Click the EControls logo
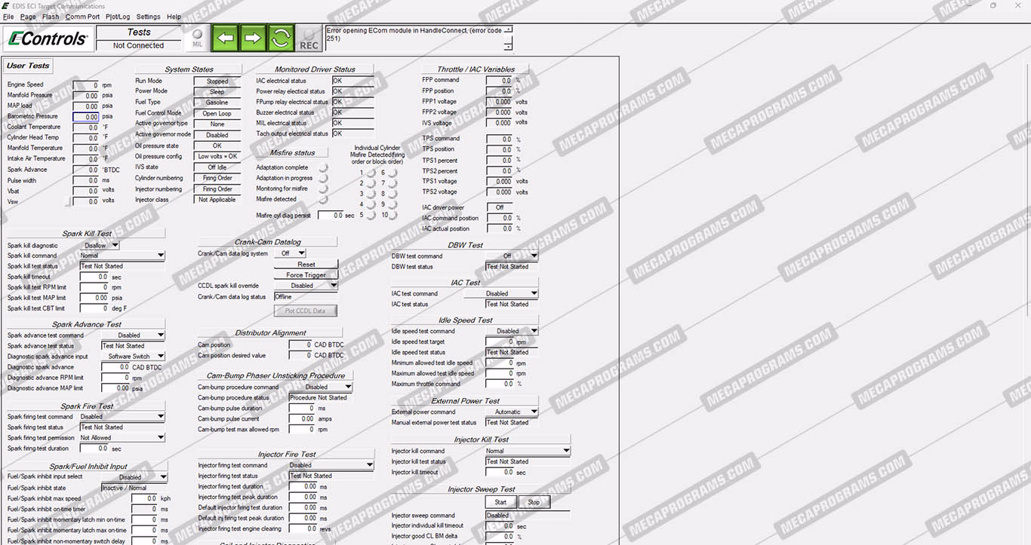Viewport: 1031px width, 545px height. coord(47,38)
